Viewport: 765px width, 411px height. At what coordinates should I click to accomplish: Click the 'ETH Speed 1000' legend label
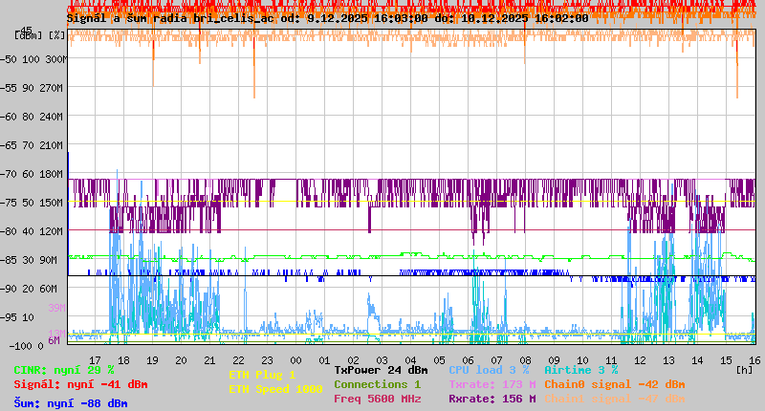[275, 389]
